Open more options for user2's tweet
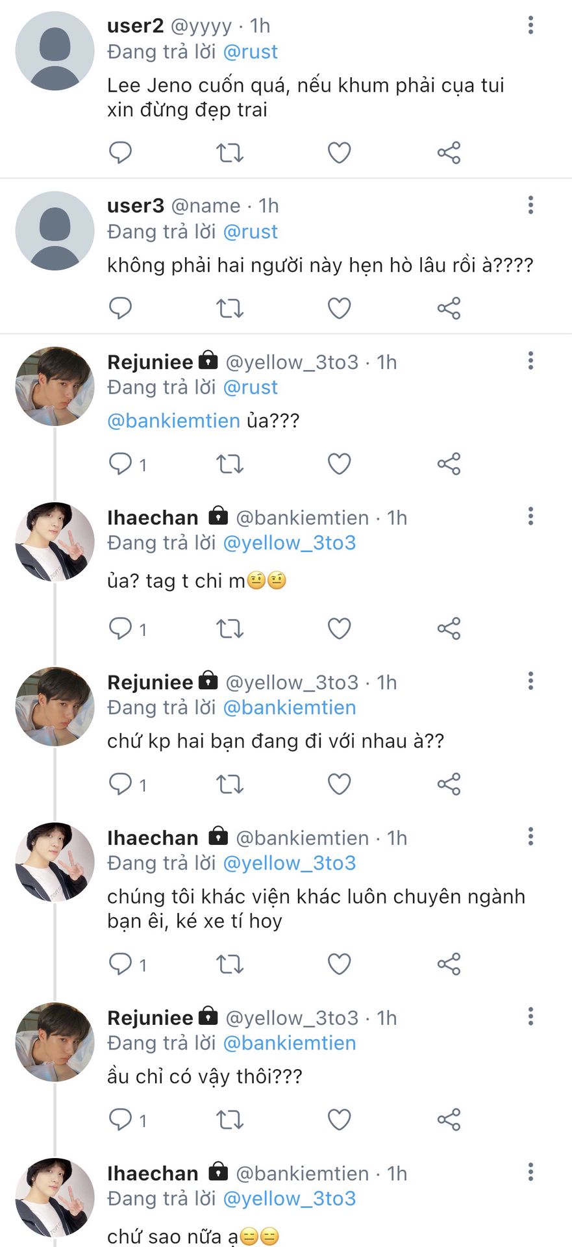572x1247 pixels. (530, 25)
